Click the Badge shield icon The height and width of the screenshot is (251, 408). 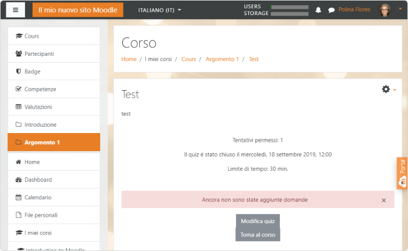tap(19, 71)
